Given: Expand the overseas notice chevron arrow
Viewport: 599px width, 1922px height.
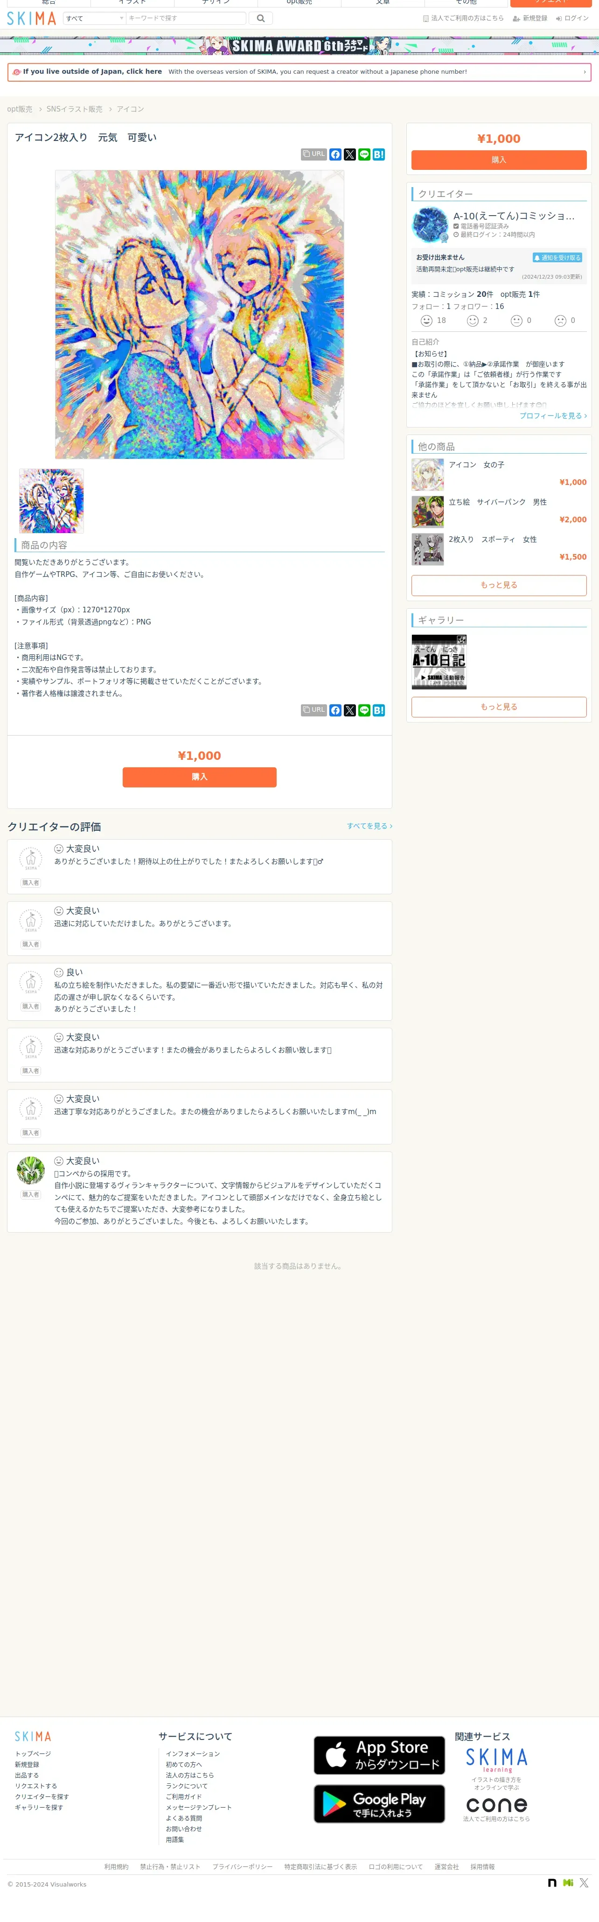Looking at the screenshot, I should tap(584, 71).
